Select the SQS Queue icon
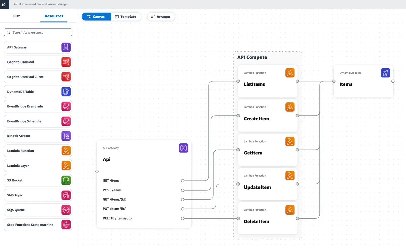Viewport: 406px width, 248px height. coord(66,210)
